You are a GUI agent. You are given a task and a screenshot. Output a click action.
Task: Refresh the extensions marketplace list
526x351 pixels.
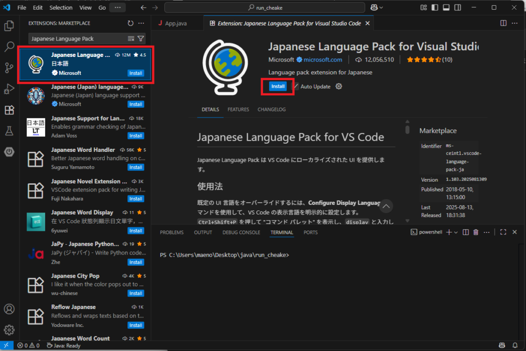(130, 23)
